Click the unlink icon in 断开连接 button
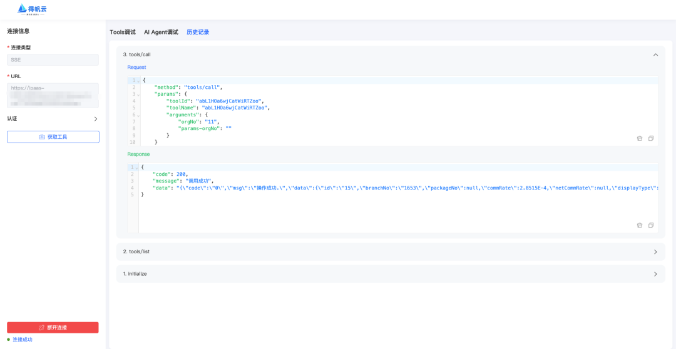Image resolution: width=676 pixels, height=349 pixels. coord(42,328)
